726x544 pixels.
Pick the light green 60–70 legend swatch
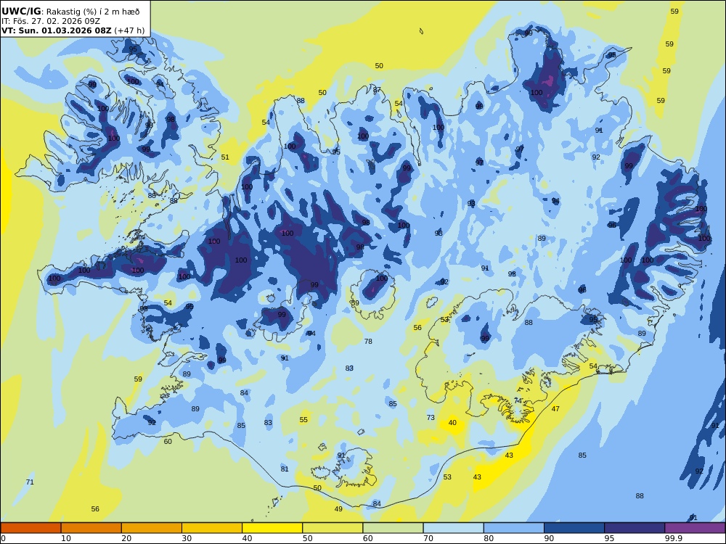(x=393, y=528)
